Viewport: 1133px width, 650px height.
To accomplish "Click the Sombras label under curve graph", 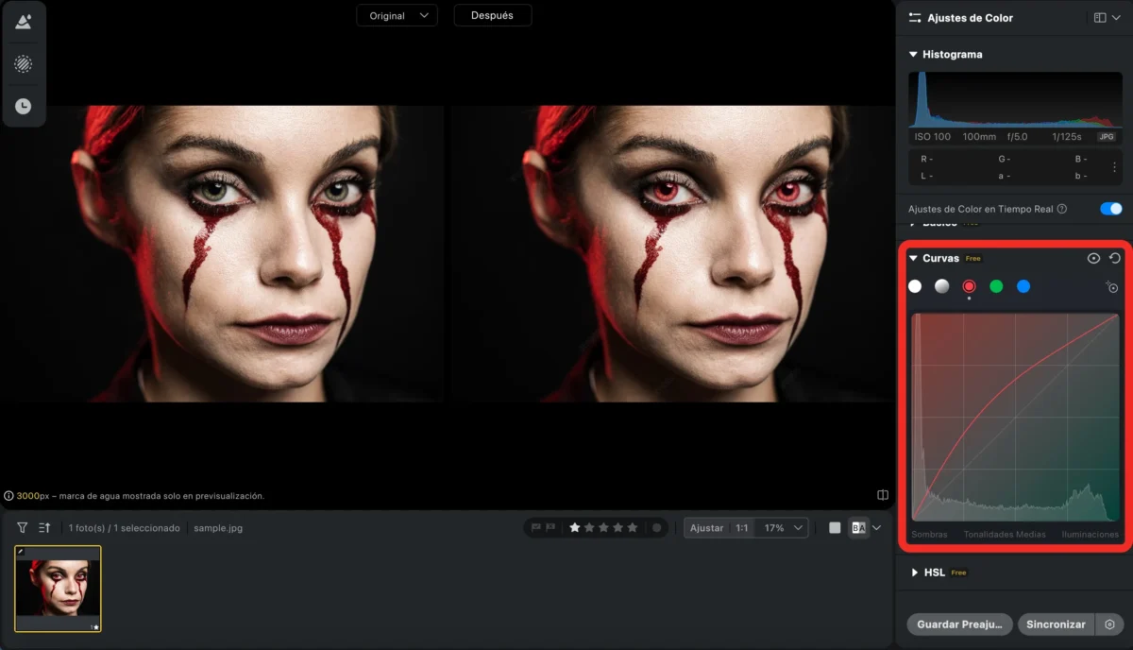I will [x=929, y=535].
